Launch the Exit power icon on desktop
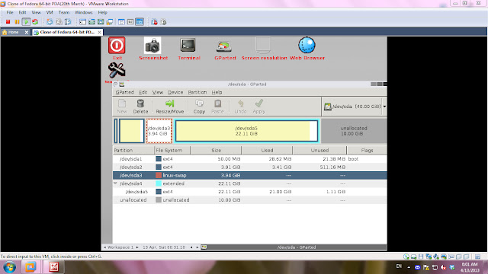Image resolution: width=488 pixels, height=274 pixels. [x=117, y=46]
